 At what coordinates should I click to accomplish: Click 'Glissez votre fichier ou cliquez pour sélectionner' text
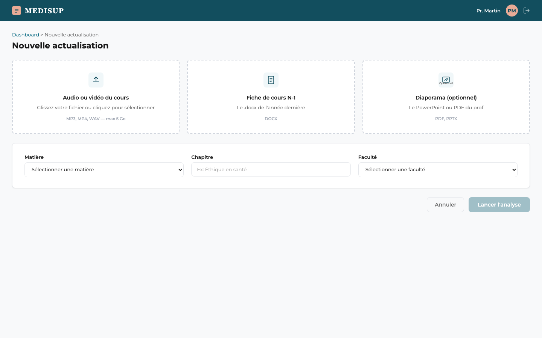tap(96, 107)
